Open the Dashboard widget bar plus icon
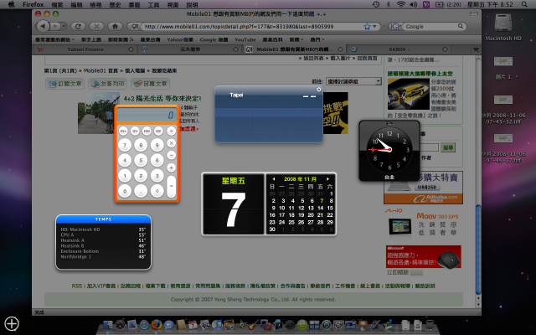 pos(12,323)
